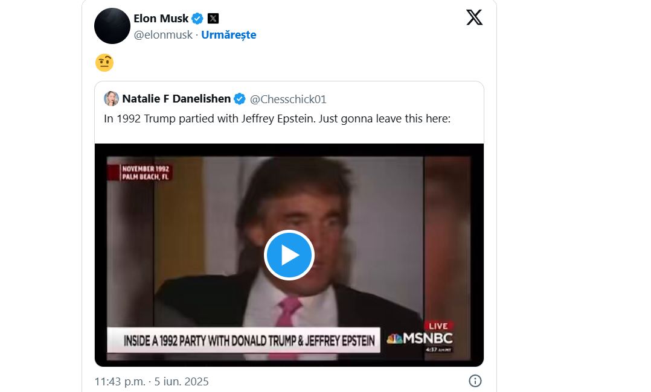Click the blue verified badge beside Elon Musk
The height and width of the screenshot is (392, 651).
(197, 18)
